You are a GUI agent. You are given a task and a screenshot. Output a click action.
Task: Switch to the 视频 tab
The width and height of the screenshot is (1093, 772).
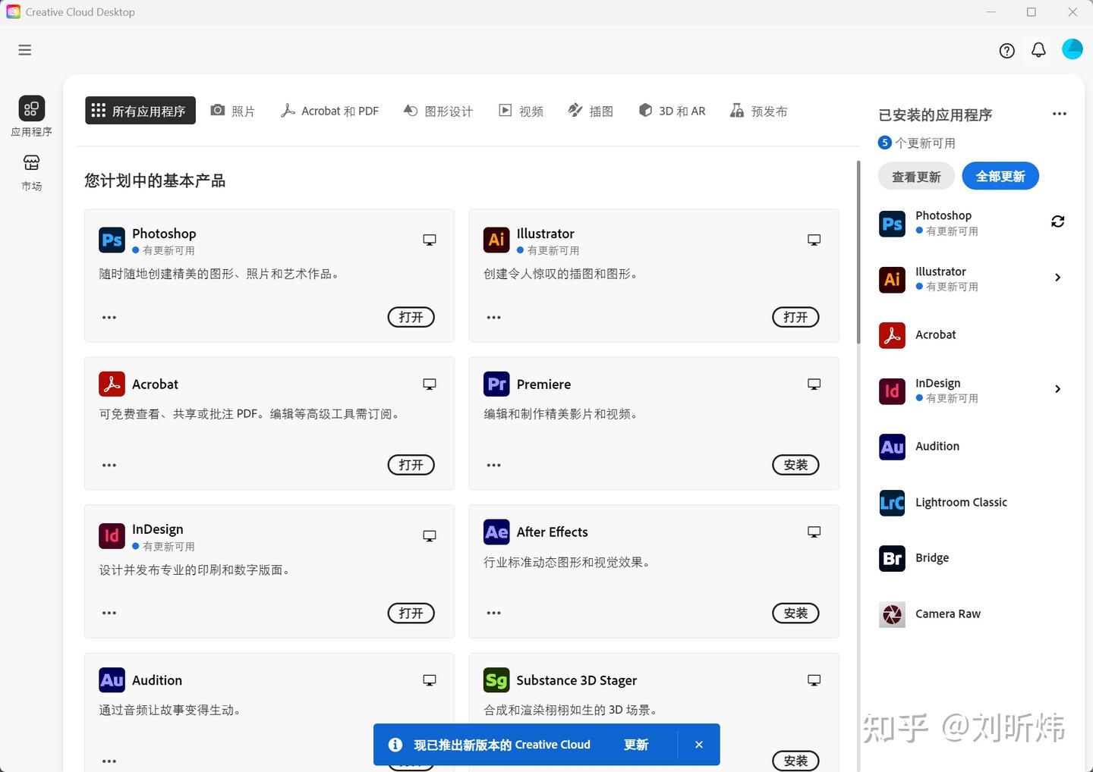pos(521,111)
